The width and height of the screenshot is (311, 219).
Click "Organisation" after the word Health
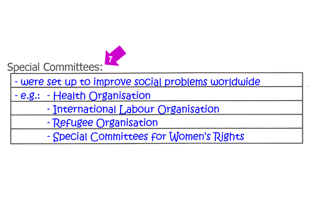tap(120, 96)
